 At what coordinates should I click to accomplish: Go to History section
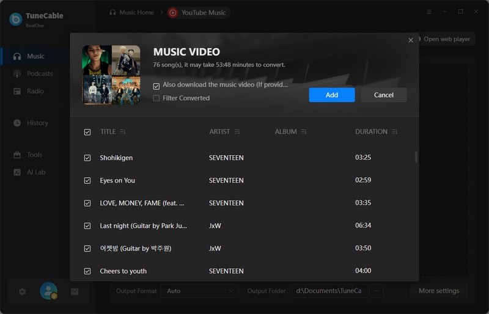click(37, 123)
